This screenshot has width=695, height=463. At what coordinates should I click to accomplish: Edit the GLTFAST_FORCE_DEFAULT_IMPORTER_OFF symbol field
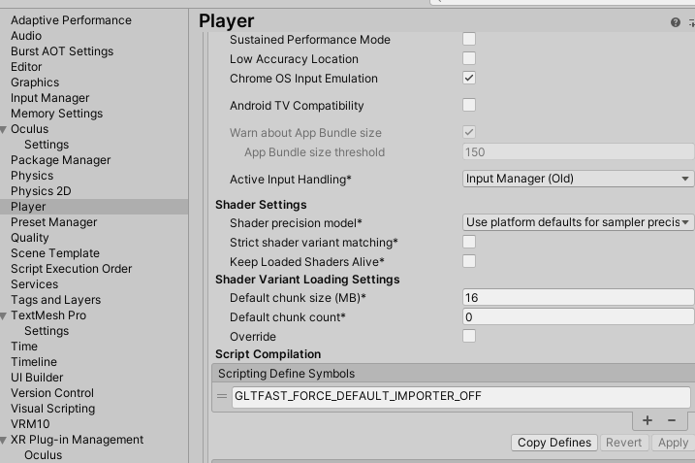tap(461, 396)
